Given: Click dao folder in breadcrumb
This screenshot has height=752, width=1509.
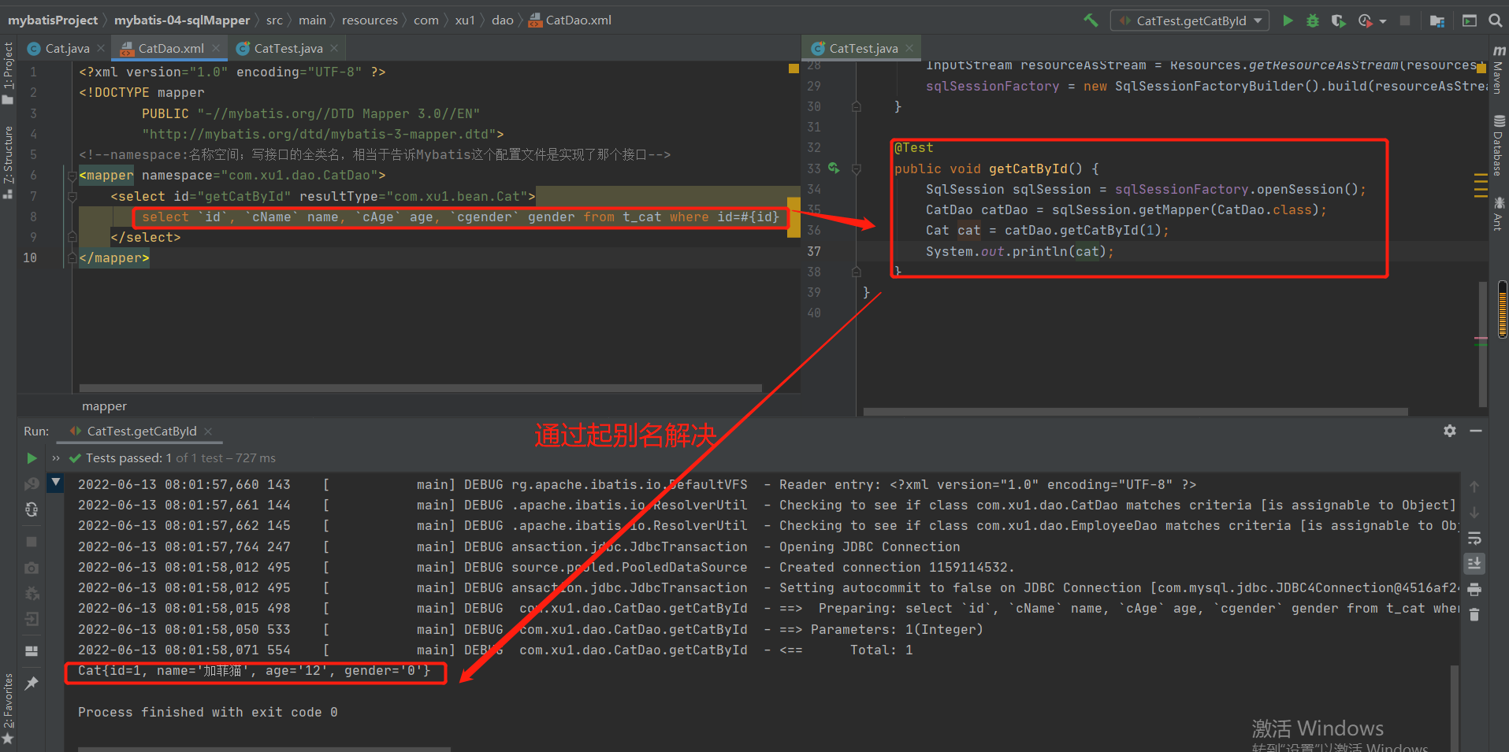Looking at the screenshot, I should [503, 20].
